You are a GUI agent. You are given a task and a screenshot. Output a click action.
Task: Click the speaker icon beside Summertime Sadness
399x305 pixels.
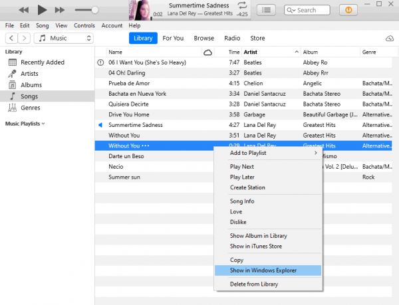pyautogui.click(x=100, y=125)
